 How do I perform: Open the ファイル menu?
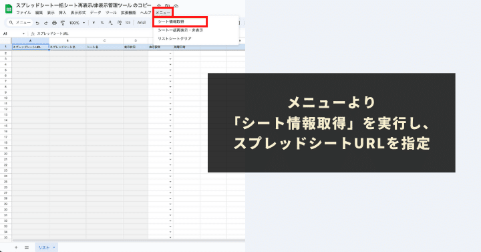[x=23, y=13]
